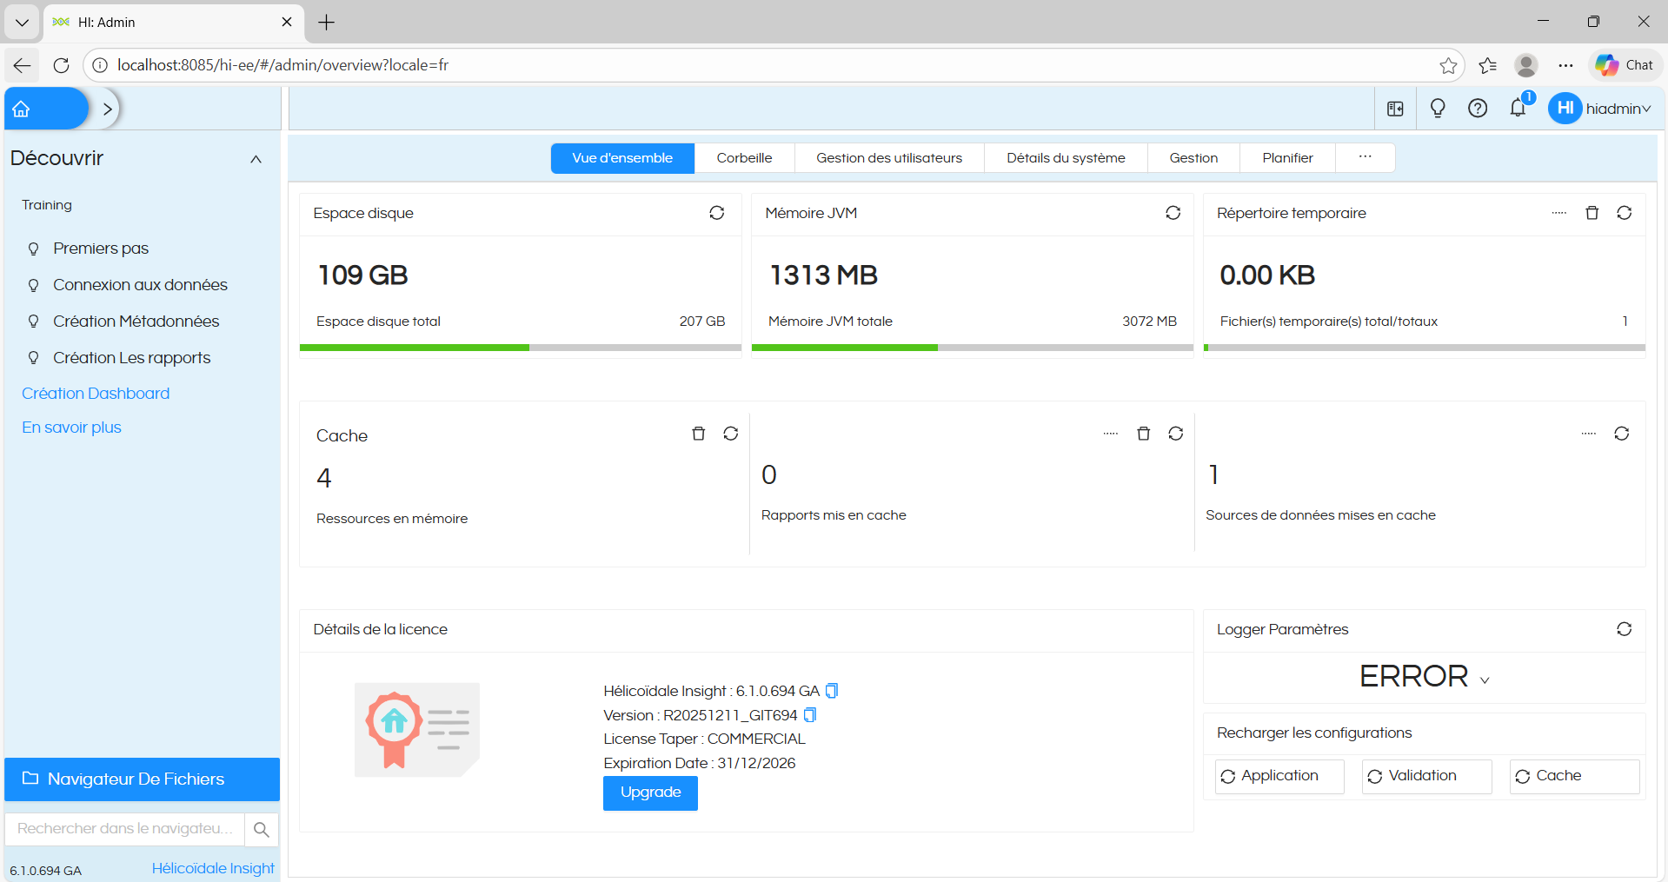
Task: Click the lightbulb icon in top bar
Action: click(1437, 109)
